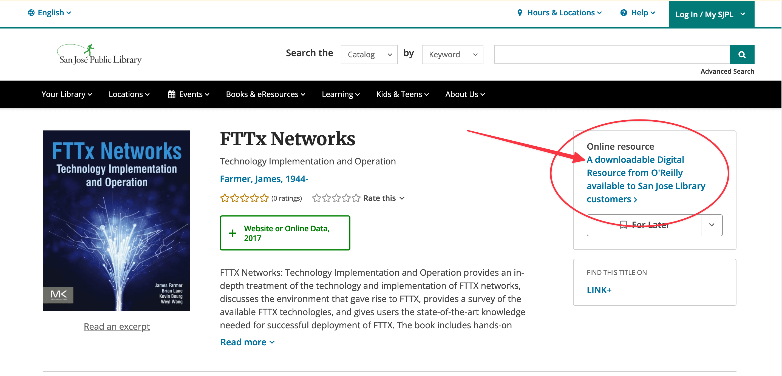This screenshot has height=376, width=782.
Task: Click the bookmark icon on For Later
Action: pos(623,225)
